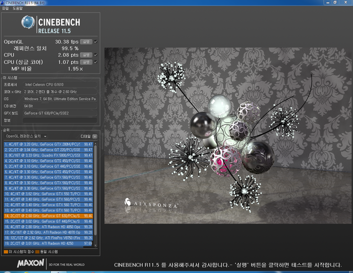
Task: Click the GFX 보드 field GeForce GT 630
Action: pyautogui.click(x=60, y=113)
